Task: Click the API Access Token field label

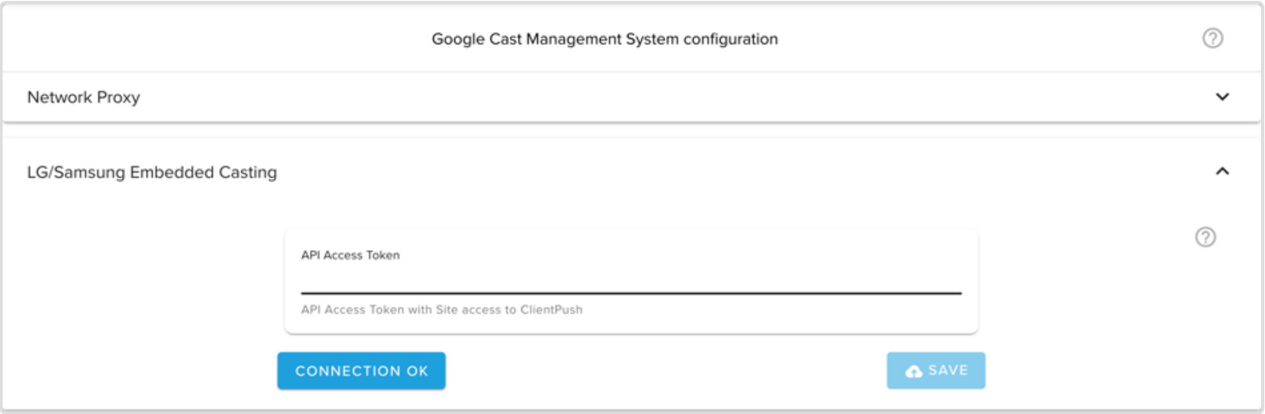Action: [x=350, y=255]
